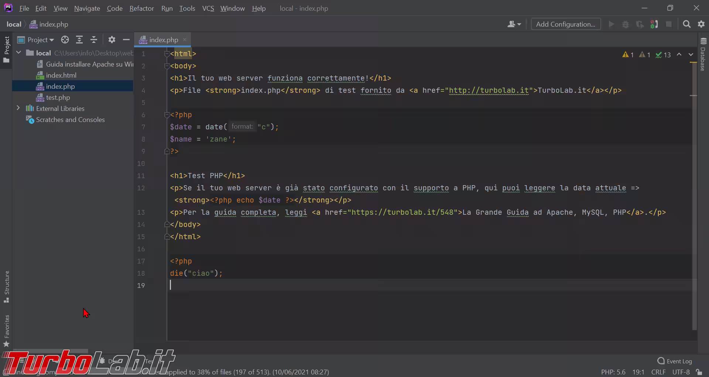The image size is (709, 377).
Task: Click the Locate/Select Opened File target icon
Action: click(65, 40)
